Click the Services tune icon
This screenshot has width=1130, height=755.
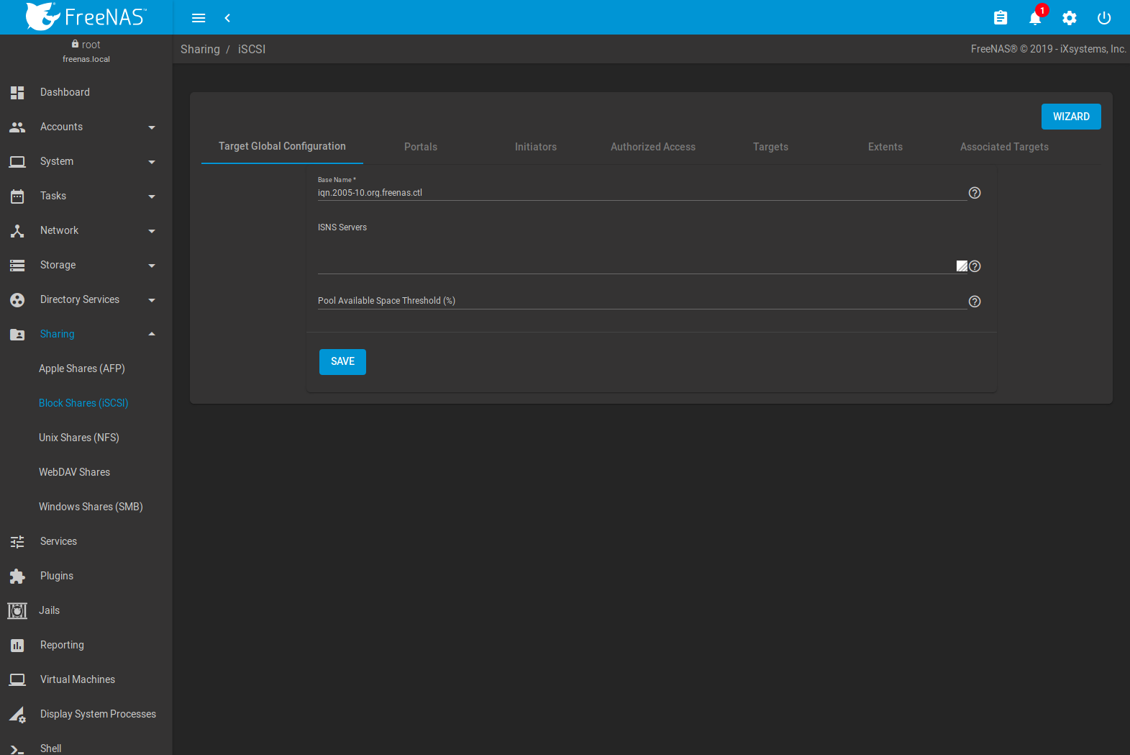click(17, 541)
